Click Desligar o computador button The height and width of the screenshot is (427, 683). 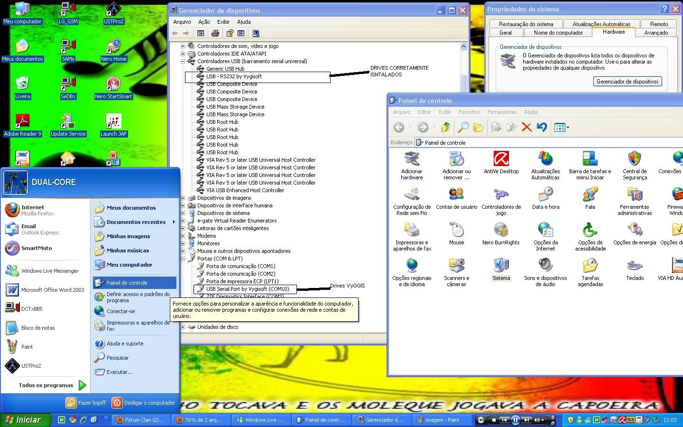[x=144, y=403]
